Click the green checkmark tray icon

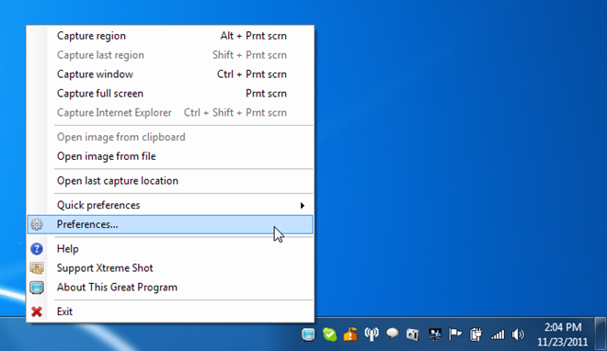coord(329,334)
